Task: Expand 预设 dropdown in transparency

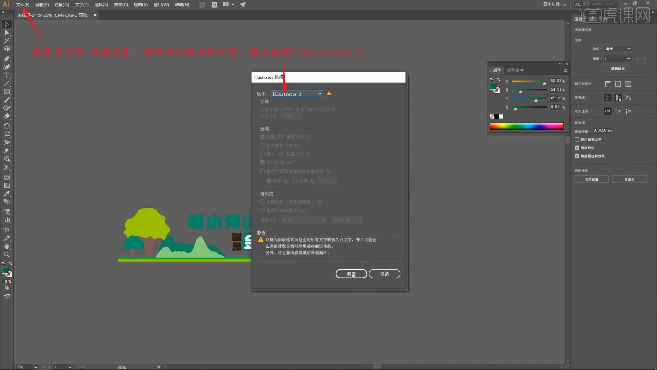Action: click(323, 220)
